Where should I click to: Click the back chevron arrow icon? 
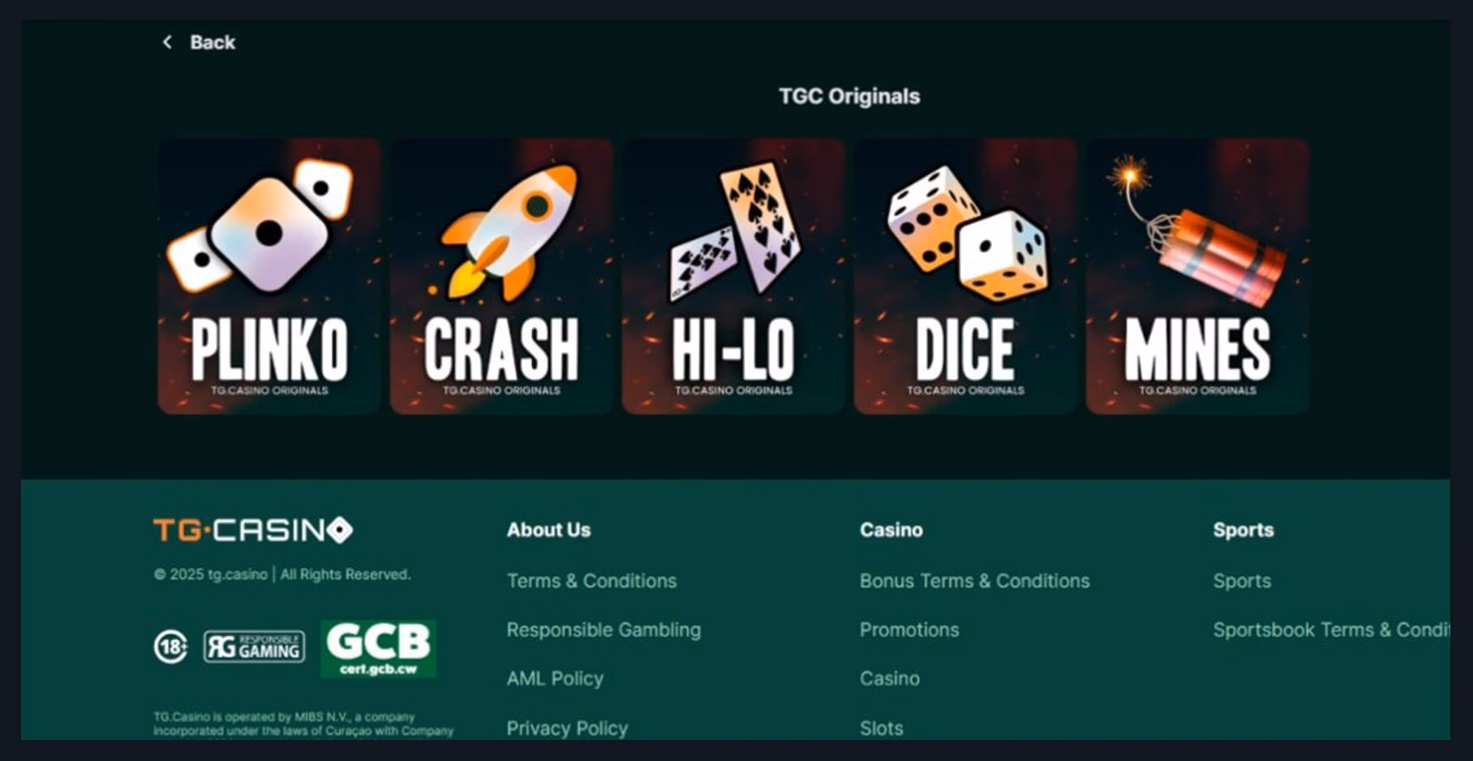(167, 42)
